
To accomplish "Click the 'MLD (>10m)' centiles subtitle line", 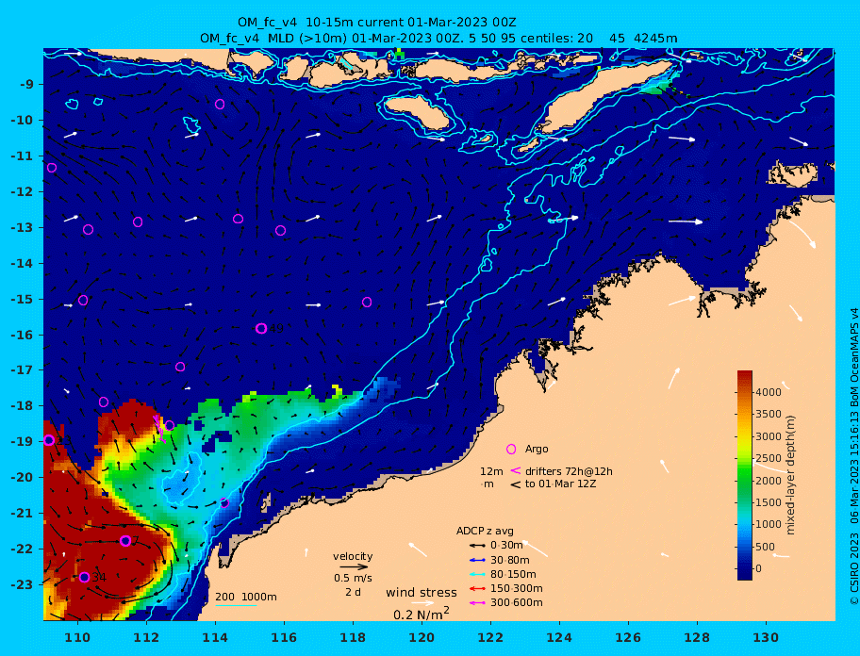I will 438,39.
